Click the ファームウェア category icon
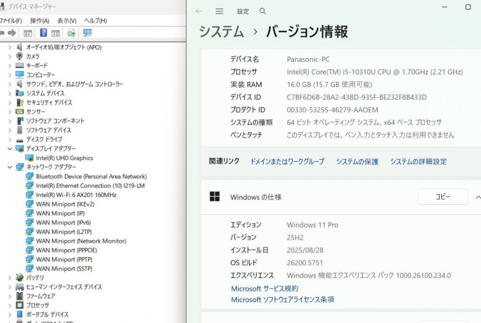 point(20,296)
